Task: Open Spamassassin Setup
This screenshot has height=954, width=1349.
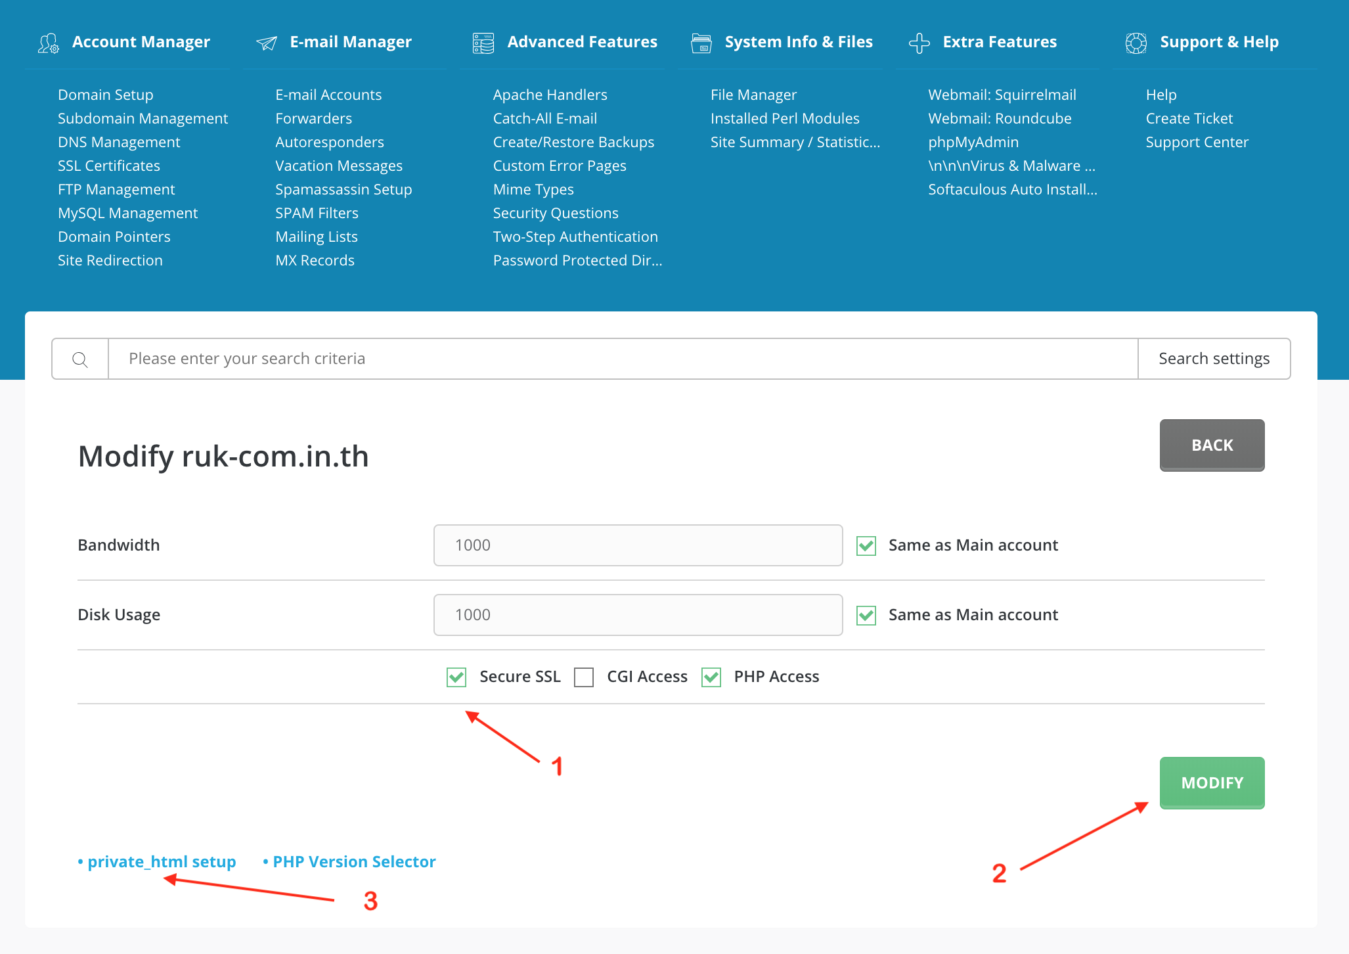Action: click(x=343, y=189)
